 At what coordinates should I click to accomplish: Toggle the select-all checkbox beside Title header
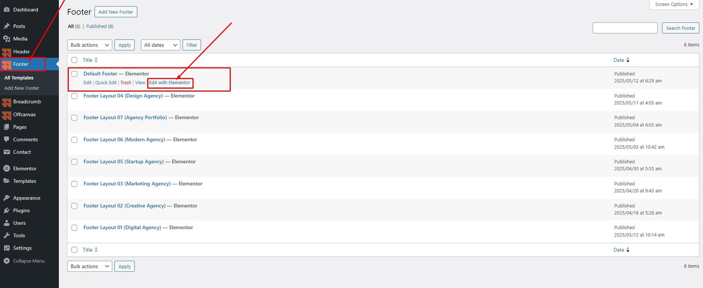tap(74, 60)
